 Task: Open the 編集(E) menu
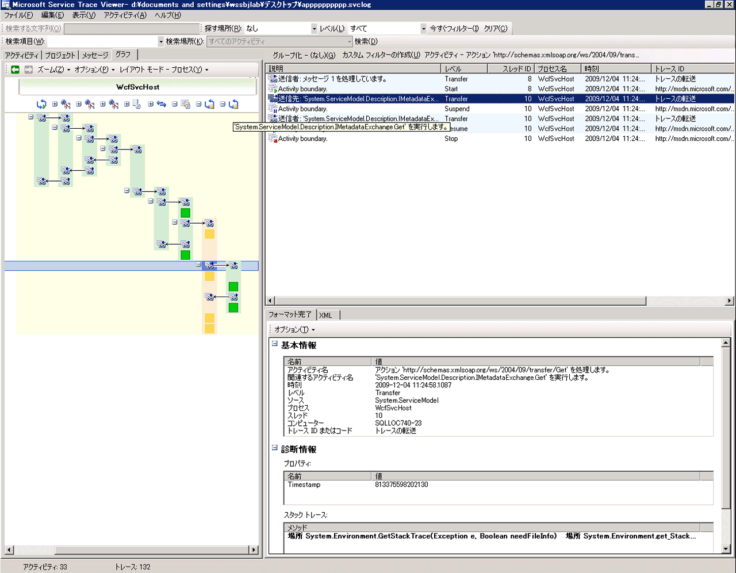tap(52, 16)
